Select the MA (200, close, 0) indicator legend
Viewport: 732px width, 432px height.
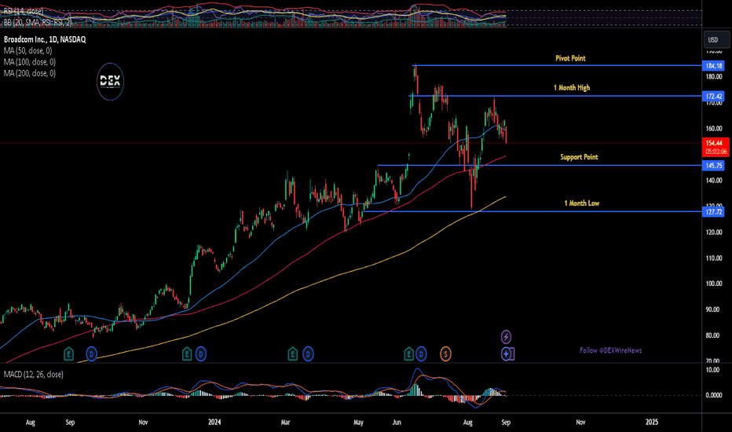[x=30, y=73]
